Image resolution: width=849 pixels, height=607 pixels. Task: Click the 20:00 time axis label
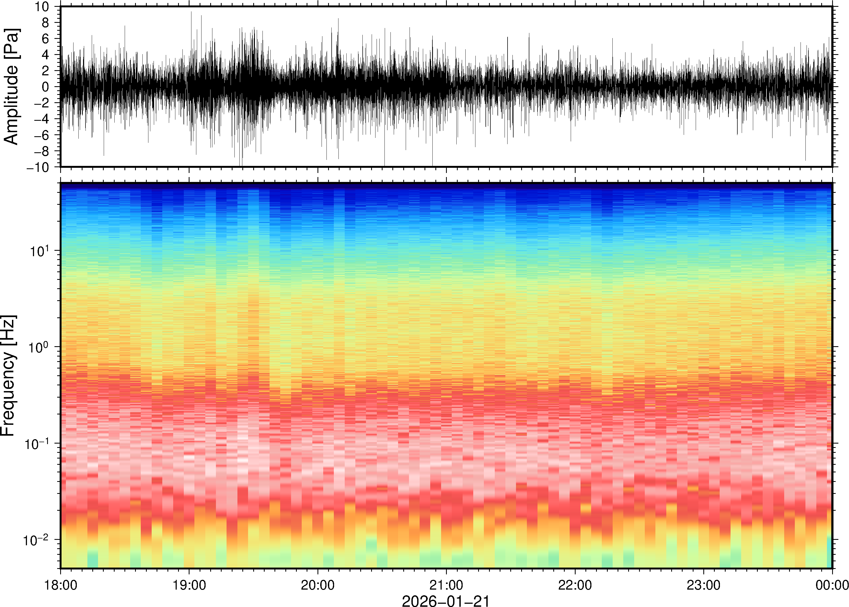tap(318, 585)
